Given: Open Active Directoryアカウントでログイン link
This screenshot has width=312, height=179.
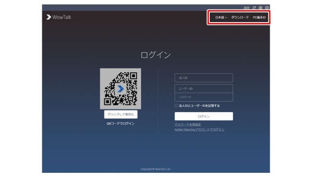Looking at the screenshot, I should pyautogui.click(x=199, y=130).
